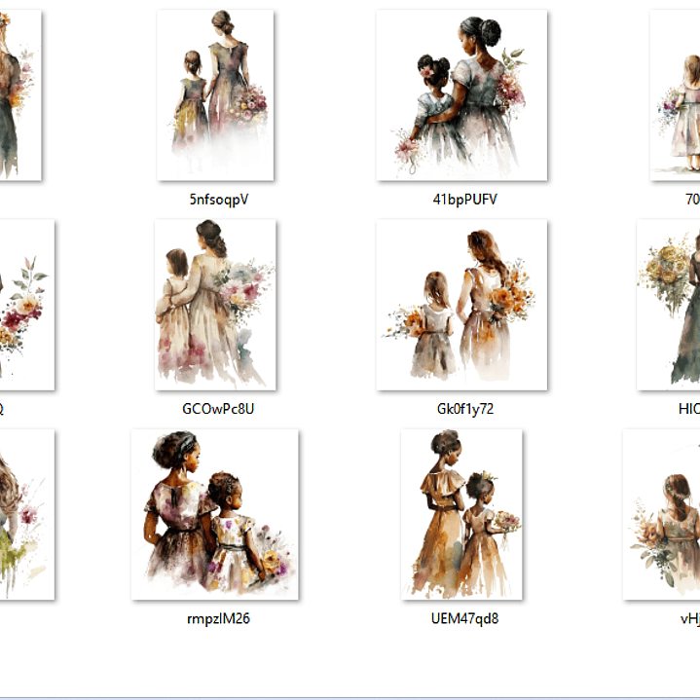The height and width of the screenshot is (700, 700).
Task: Select the GCOwPc8U file name text
Action: [218, 409]
